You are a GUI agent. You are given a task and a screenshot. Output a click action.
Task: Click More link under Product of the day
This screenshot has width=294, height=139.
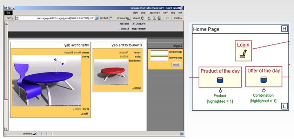point(136,88)
